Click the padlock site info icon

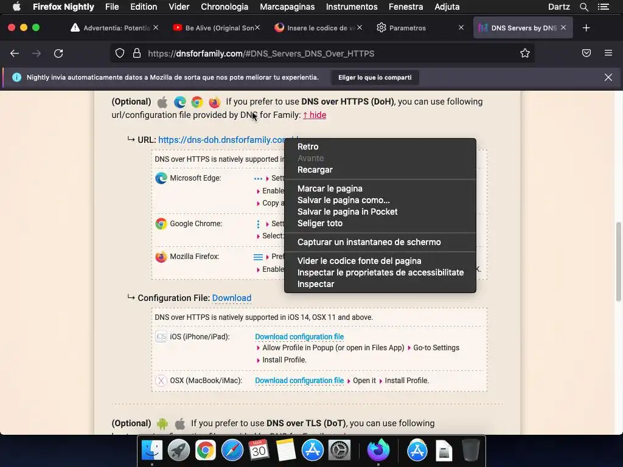pyautogui.click(x=137, y=54)
